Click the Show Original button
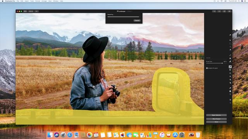 click(x=216, y=119)
